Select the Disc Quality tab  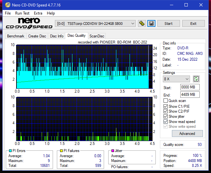coord(77,36)
